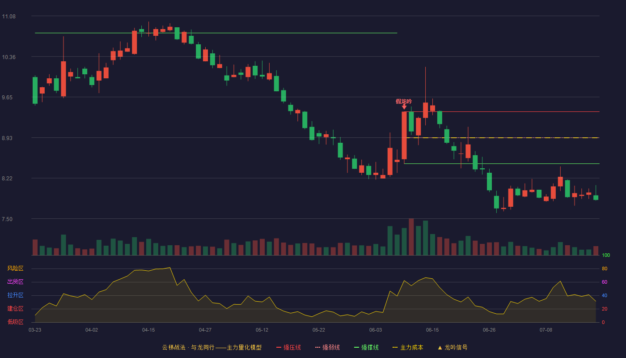Screen dimensions: 626x358
Task: Click the 06-26 date label
Action: [x=489, y=330]
